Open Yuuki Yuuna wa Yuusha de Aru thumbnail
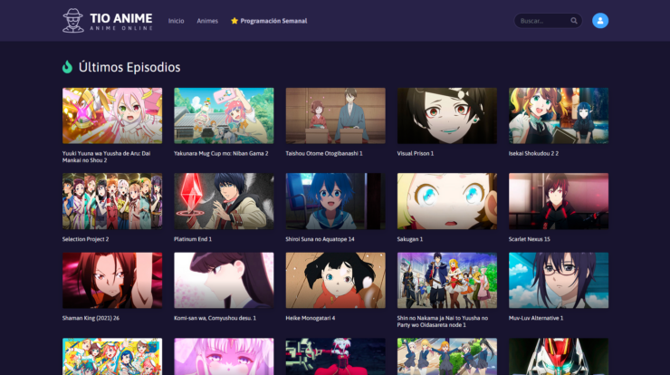The width and height of the screenshot is (670, 375). click(112, 115)
